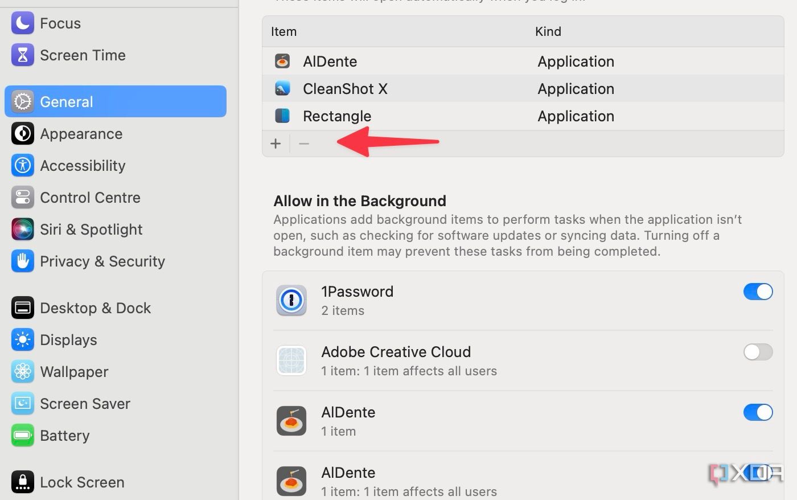Screen dimensions: 797x500
Task: Open the Lock Screen label
Action: point(82,482)
